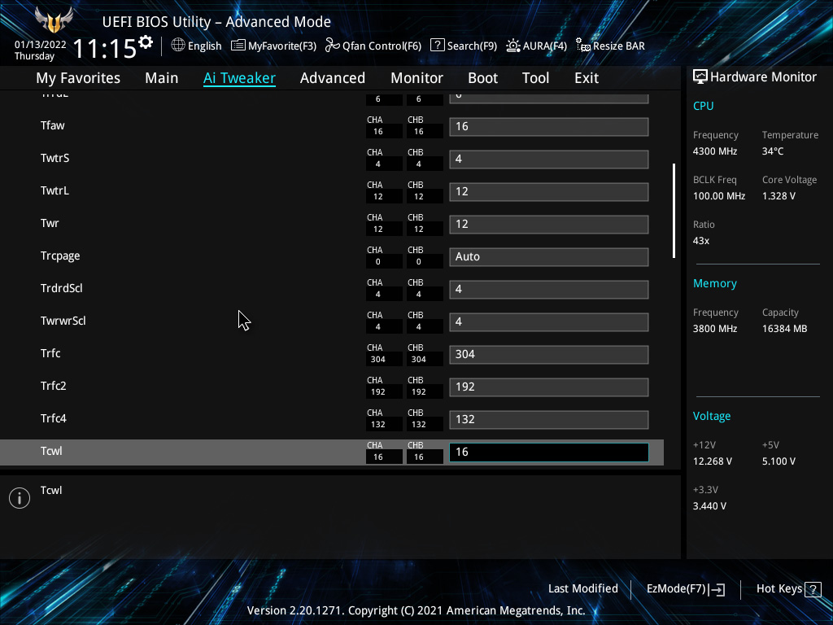
Task: Click the Twr value field
Action: [549, 224]
